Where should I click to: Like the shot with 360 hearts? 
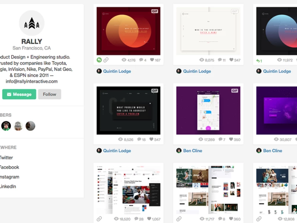[231, 219]
